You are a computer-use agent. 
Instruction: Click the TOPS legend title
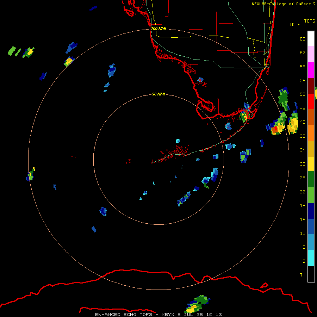tap(310, 21)
